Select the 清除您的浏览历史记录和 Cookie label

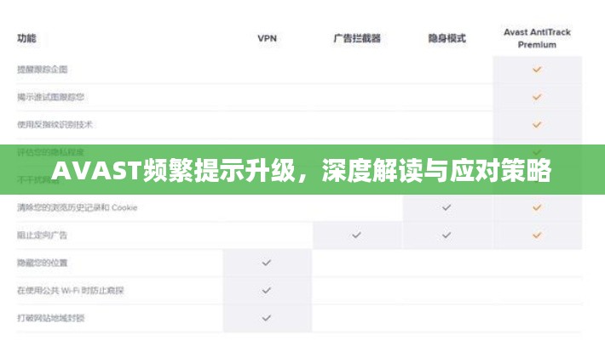(78, 207)
